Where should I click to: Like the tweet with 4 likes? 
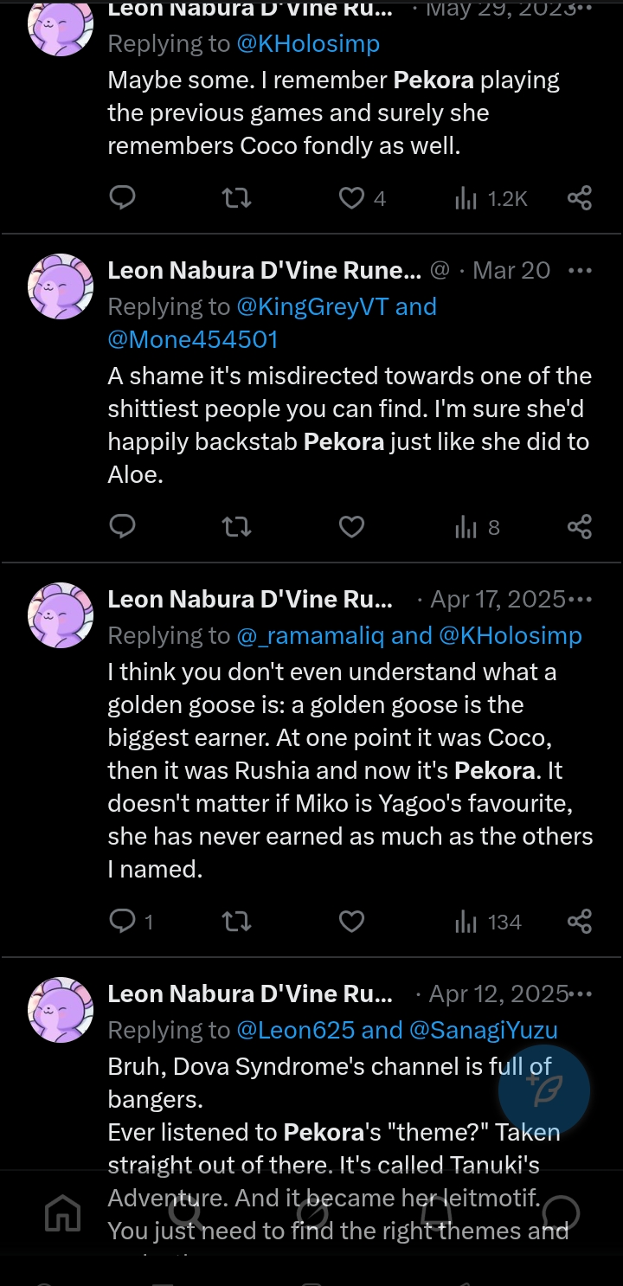coord(352,198)
